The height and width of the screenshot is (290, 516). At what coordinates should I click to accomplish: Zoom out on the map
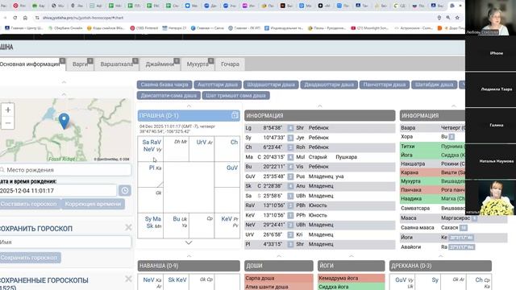coord(8,123)
